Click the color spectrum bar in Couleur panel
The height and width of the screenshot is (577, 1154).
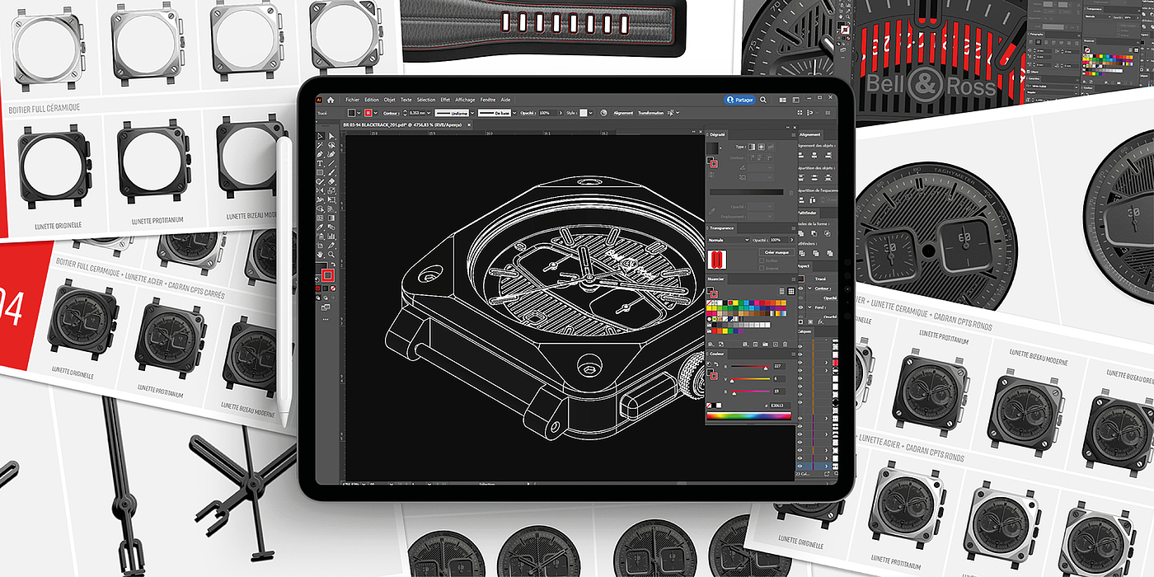point(748,415)
